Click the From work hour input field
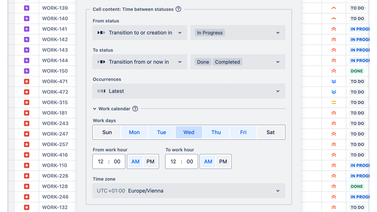Viewport: 377px width, 212px height. pyautogui.click(x=109, y=162)
